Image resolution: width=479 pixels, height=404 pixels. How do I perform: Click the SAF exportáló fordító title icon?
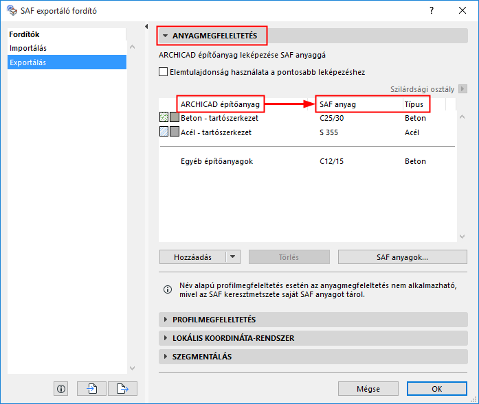[12, 10]
